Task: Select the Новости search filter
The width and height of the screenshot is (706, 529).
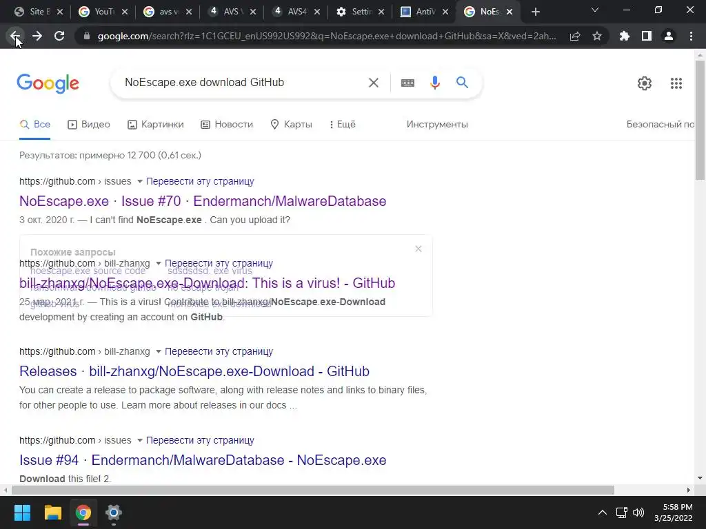Action: pyautogui.click(x=227, y=124)
